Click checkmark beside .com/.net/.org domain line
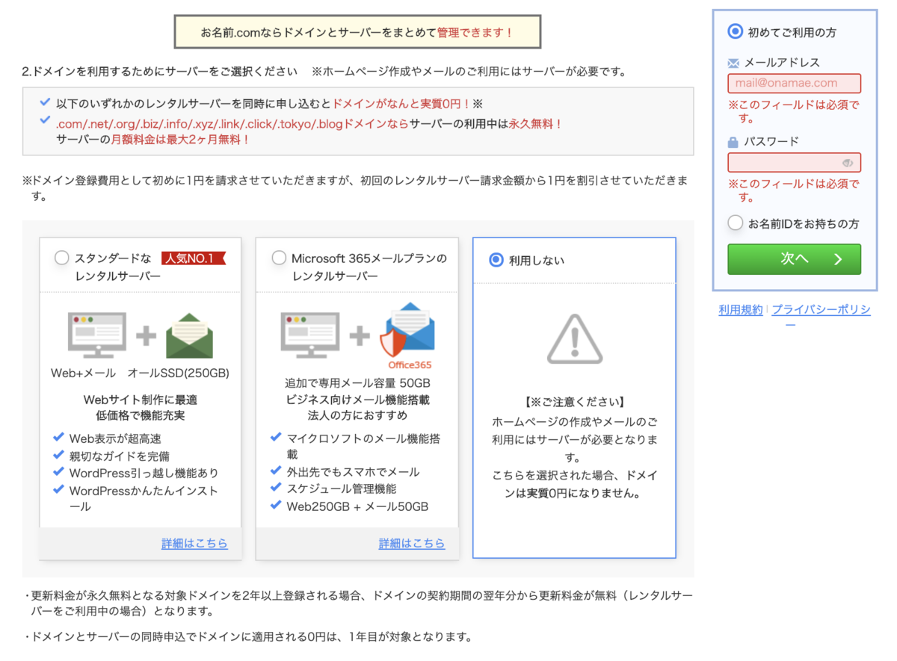 click(x=46, y=120)
